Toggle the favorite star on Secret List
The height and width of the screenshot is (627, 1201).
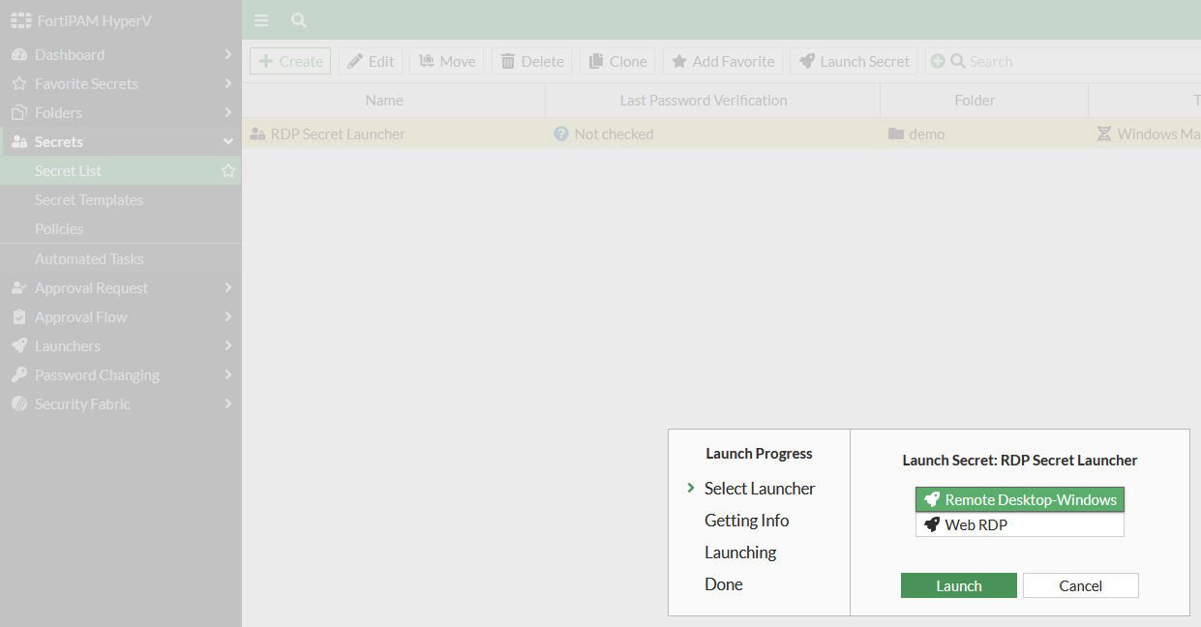tap(227, 169)
